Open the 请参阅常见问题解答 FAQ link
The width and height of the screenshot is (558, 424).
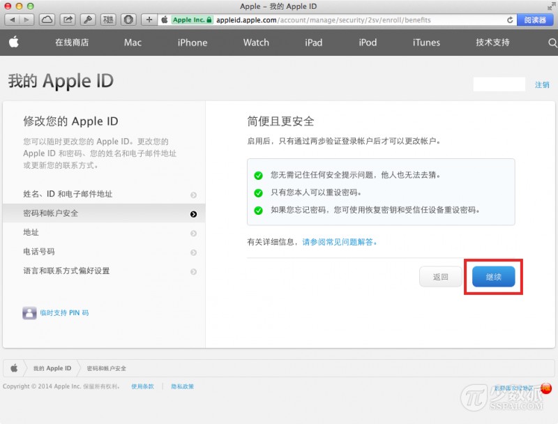point(340,242)
